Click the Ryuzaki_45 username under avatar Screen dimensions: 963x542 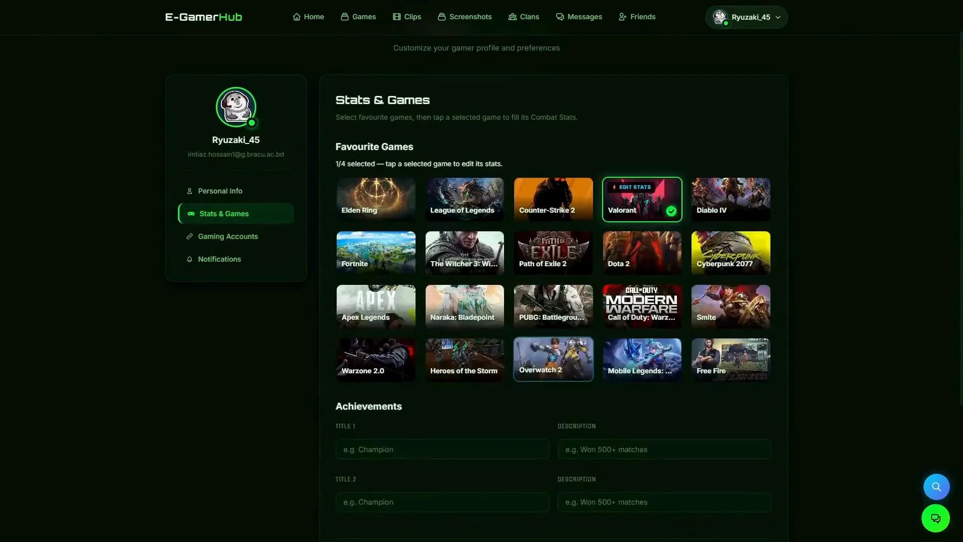236,140
